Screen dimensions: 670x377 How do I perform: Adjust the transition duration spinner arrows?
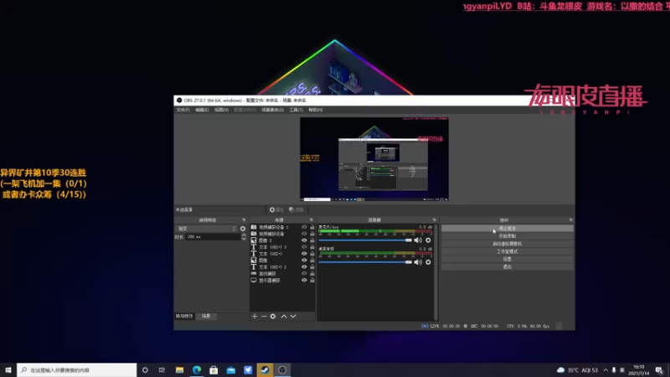click(244, 237)
